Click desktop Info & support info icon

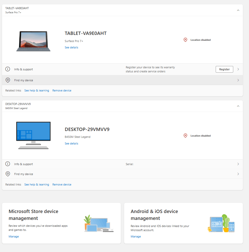click(8, 164)
